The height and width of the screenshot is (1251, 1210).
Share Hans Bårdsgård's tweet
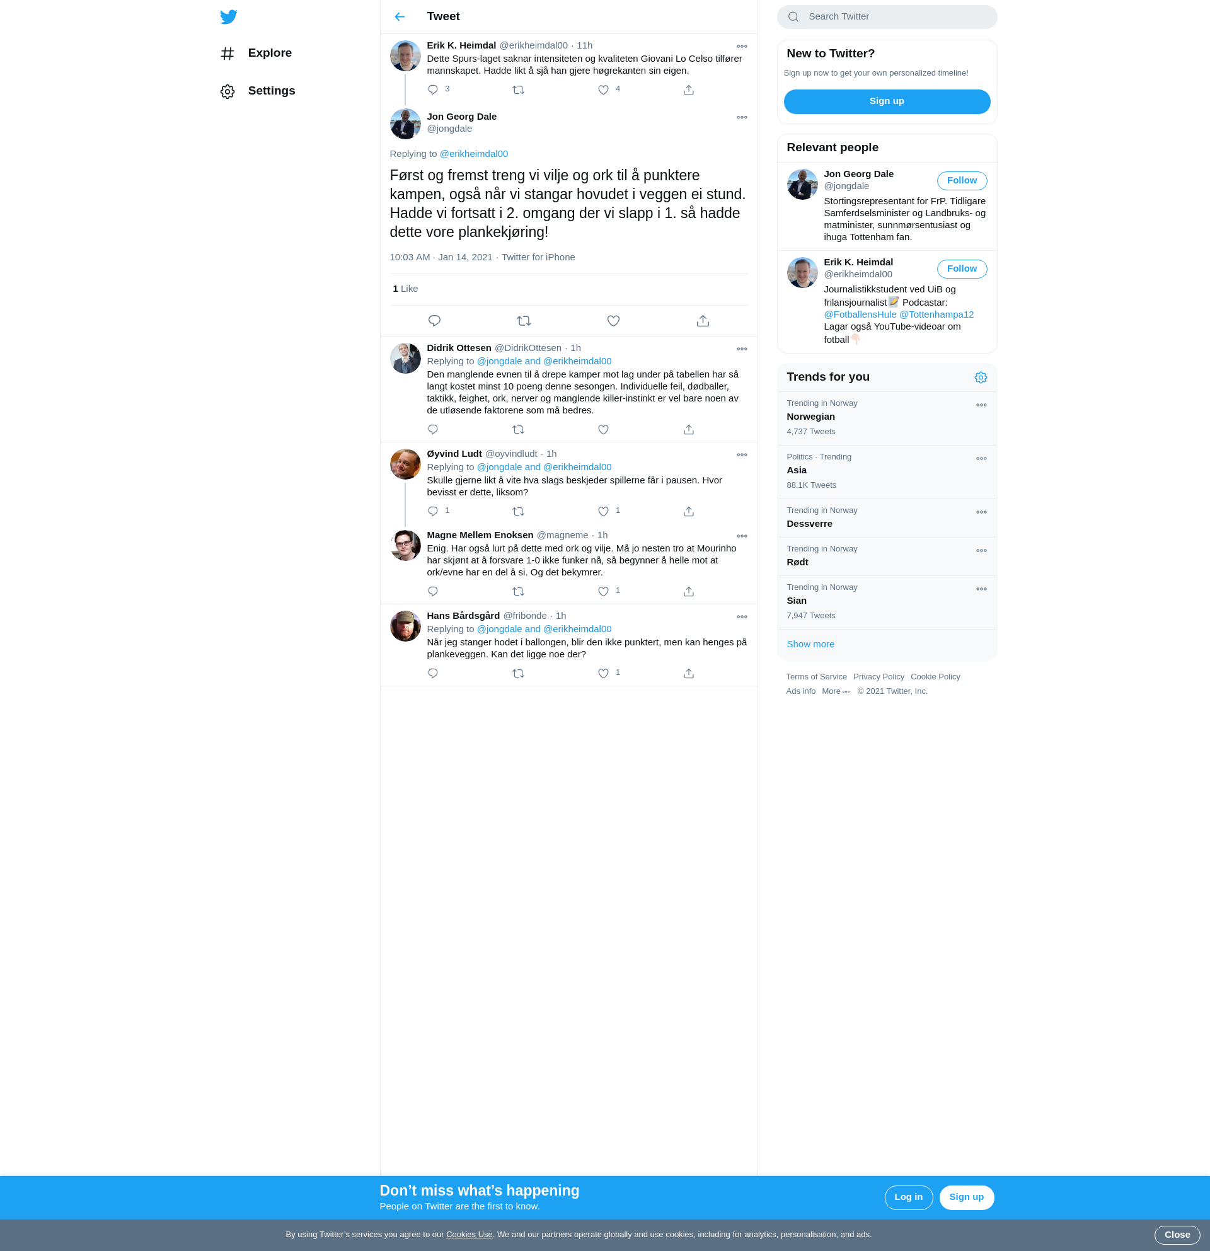point(688,673)
